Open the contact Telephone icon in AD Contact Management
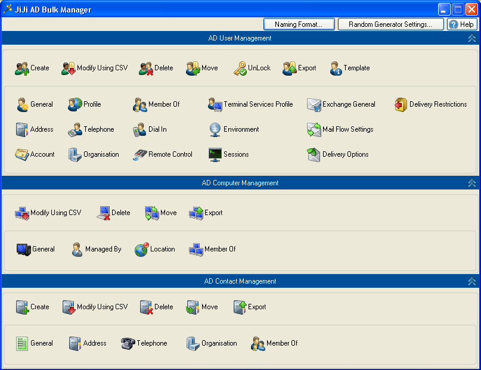The image size is (481, 370). (128, 344)
